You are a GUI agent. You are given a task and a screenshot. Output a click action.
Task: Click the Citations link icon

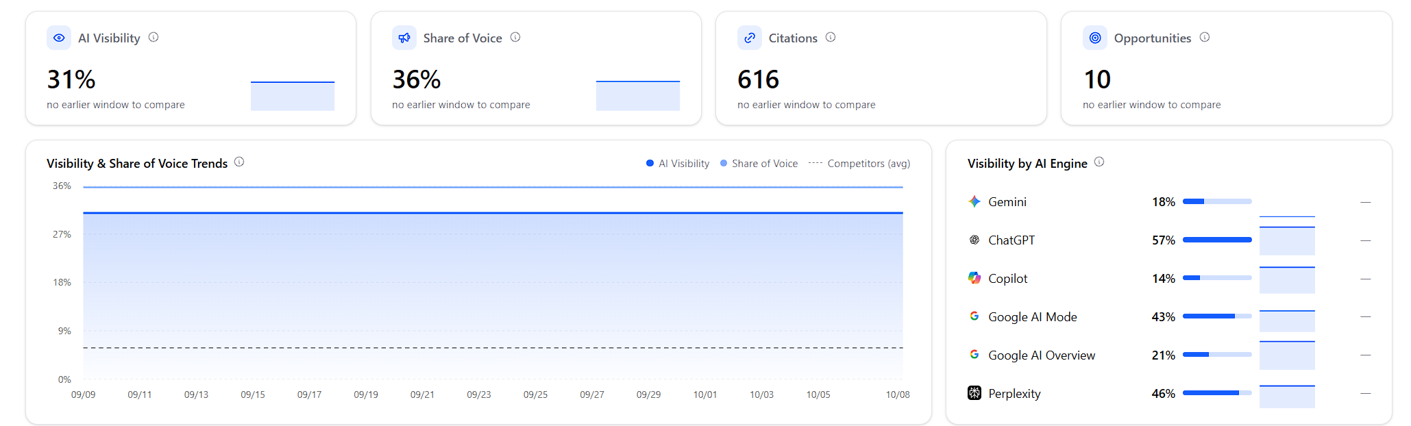point(750,38)
